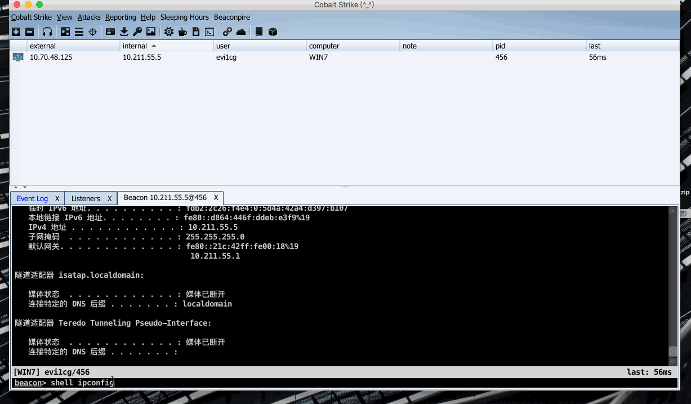The height and width of the screenshot is (404, 691).
Task: Click the MS Office Macro document icon
Action: pos(196,32)
